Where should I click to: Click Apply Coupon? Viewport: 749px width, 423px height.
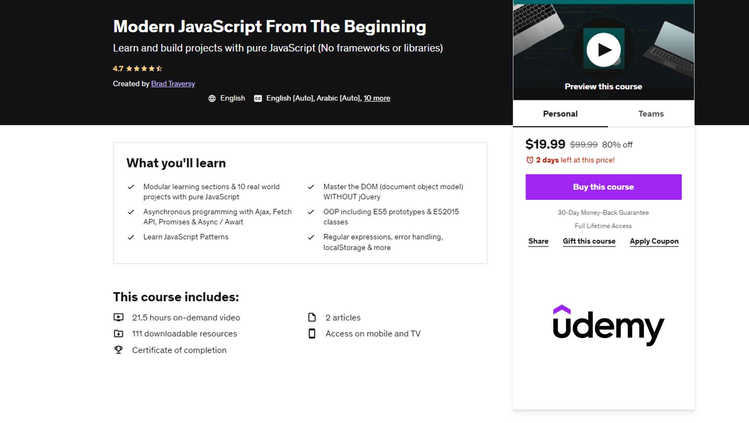653,241
